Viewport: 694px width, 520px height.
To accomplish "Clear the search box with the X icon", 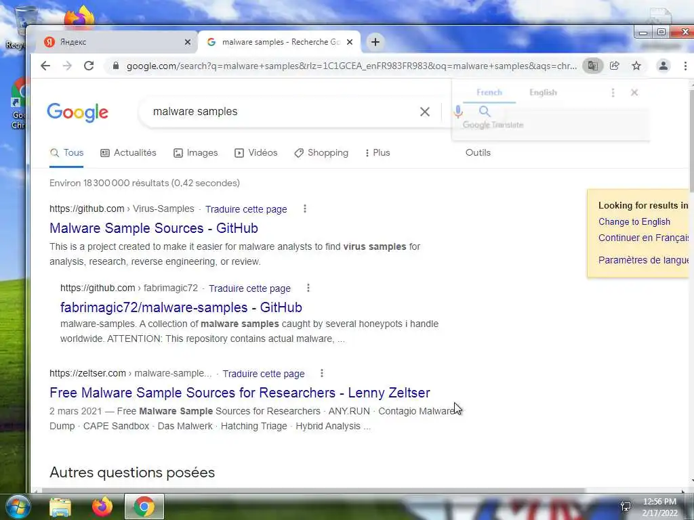I will pyautogui.click(x=425, y=112).
